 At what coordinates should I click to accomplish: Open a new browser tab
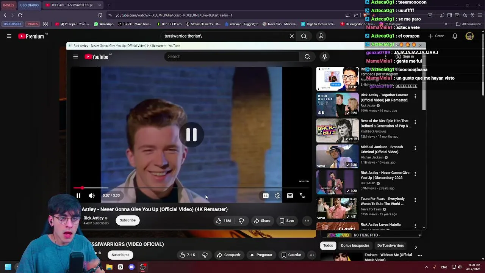[x=109, y=5]
